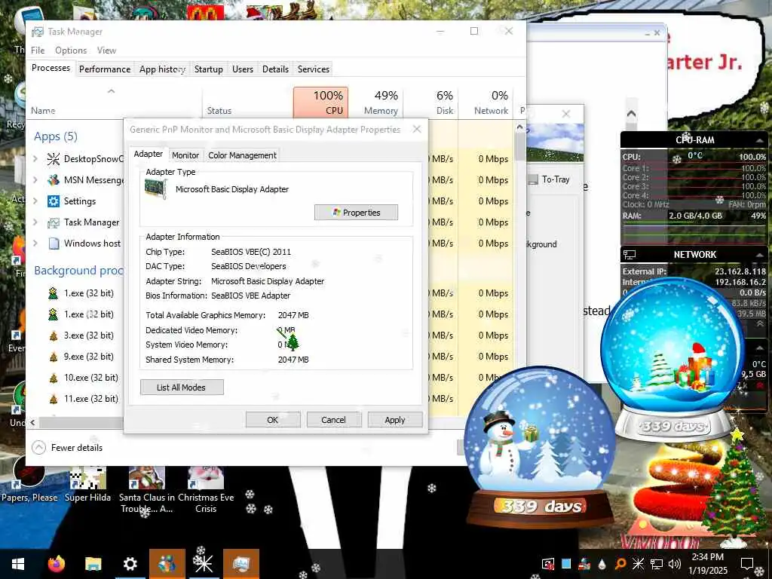Image resolution: width=772 pixels, height=579 pixels.
Task: Click the snowman snow globe widget
Action: (541, 447)
